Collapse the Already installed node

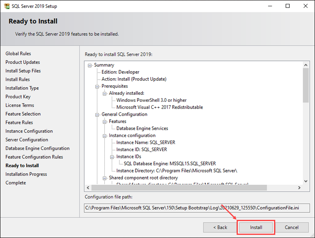click(x=104, y=94)
